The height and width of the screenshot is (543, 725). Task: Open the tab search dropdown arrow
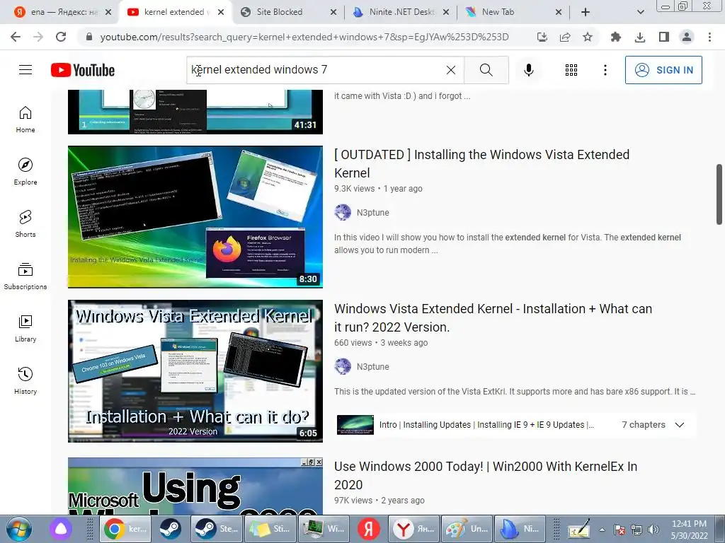640,12
